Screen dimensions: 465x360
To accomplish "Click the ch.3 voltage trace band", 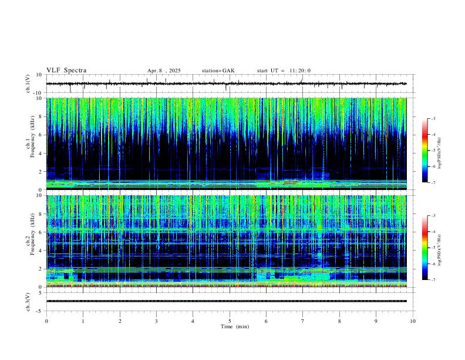I will [x=226, y=301].
